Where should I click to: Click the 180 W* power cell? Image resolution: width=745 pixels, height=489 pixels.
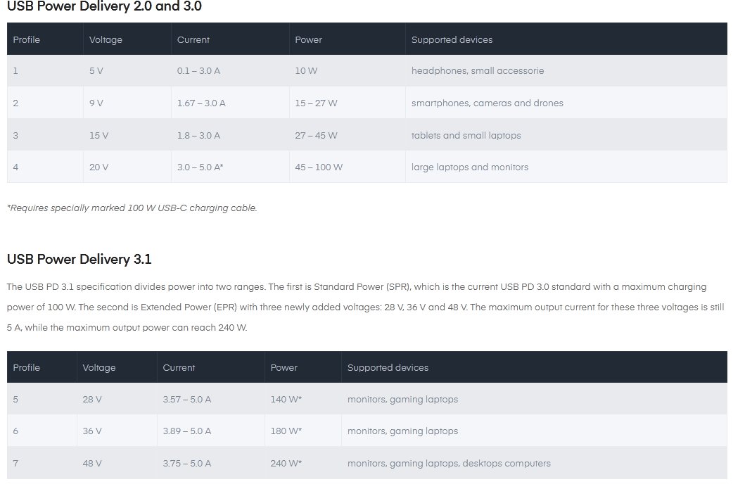click(286, 431)
